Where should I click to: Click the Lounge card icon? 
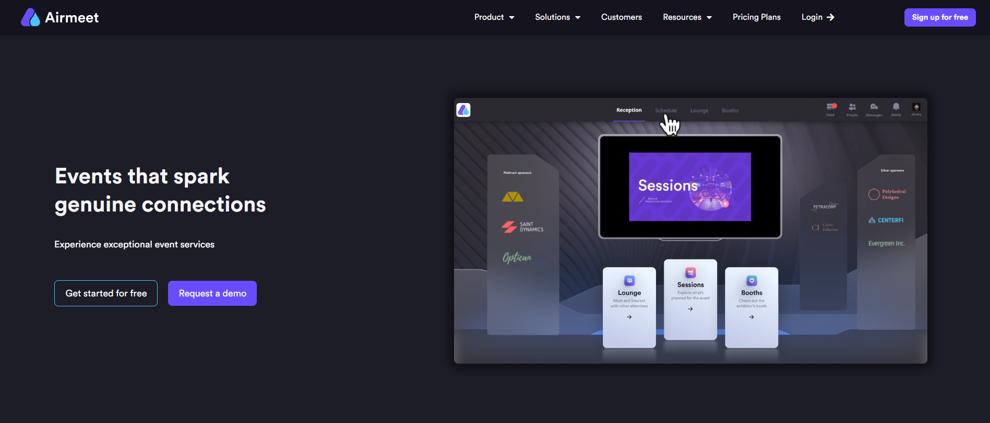tap(629, 281)
